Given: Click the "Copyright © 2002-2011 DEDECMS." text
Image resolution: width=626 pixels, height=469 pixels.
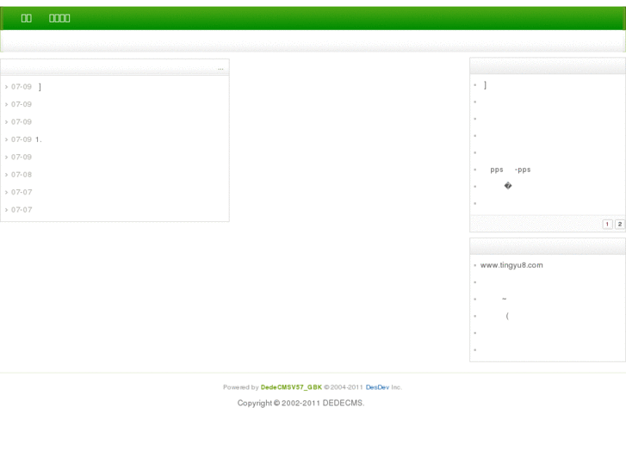Looking at the screenshot, I should [x=301, y=403].
